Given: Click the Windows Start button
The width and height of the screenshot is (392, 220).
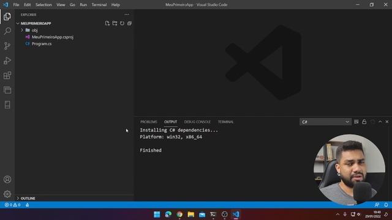Looking at the screenshot, I should [157, 215].
